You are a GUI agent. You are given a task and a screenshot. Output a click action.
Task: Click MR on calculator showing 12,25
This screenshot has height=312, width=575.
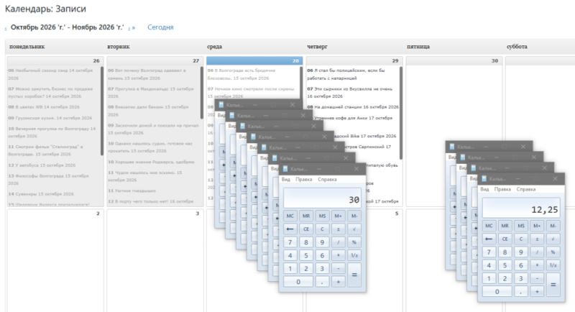tap(505, 226)
